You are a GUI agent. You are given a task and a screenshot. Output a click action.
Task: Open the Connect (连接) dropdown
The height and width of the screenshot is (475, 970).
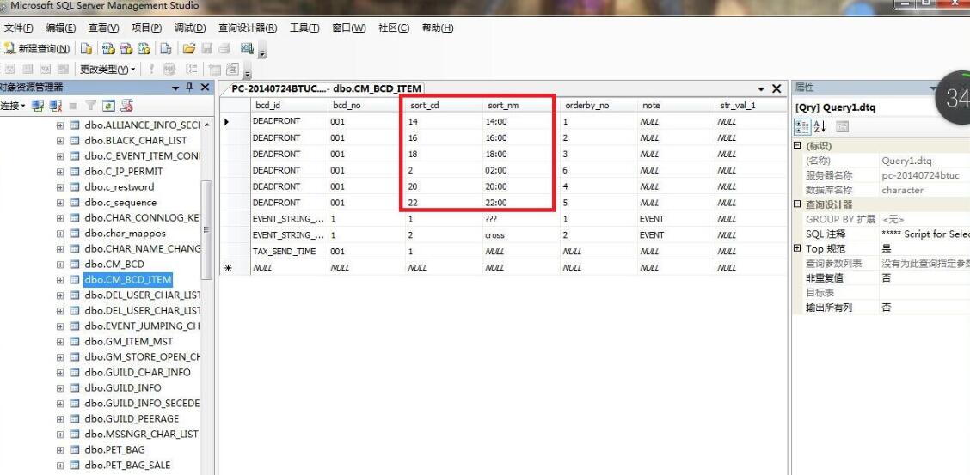pos(14,106)
